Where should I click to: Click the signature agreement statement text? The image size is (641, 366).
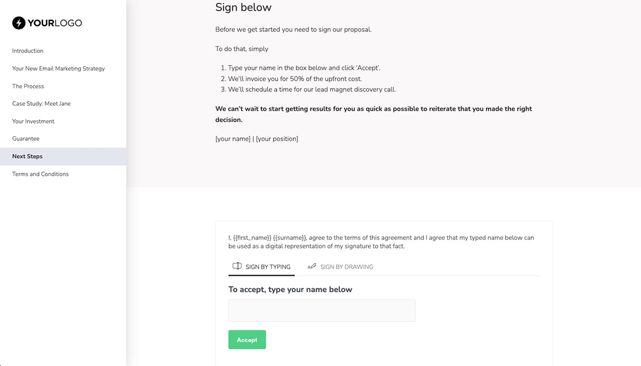[381, 242]
